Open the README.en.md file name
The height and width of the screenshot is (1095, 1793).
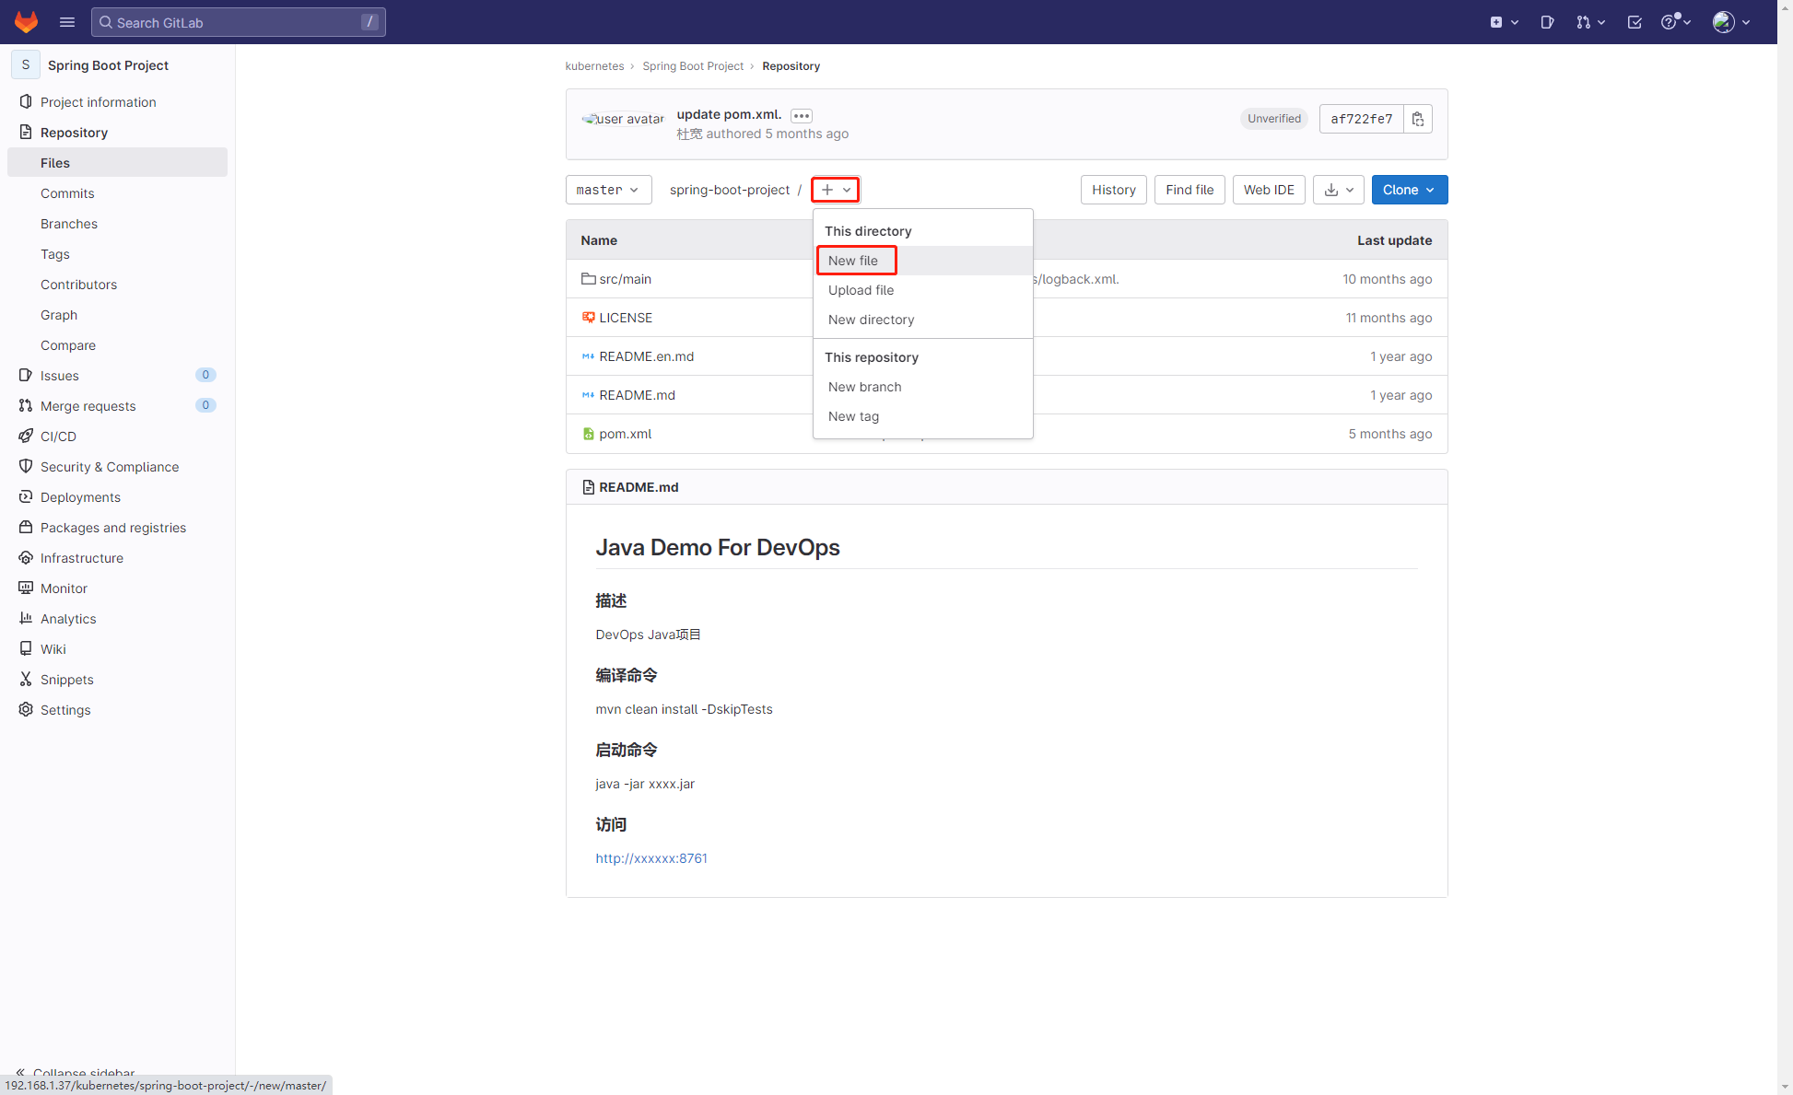pos(647,356)
